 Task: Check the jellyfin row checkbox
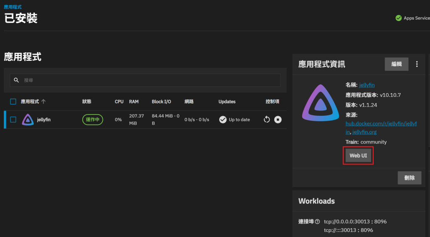coord(13,120)
